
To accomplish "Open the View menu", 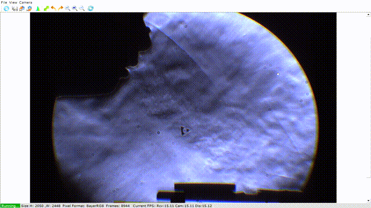I will pos(13,2).
